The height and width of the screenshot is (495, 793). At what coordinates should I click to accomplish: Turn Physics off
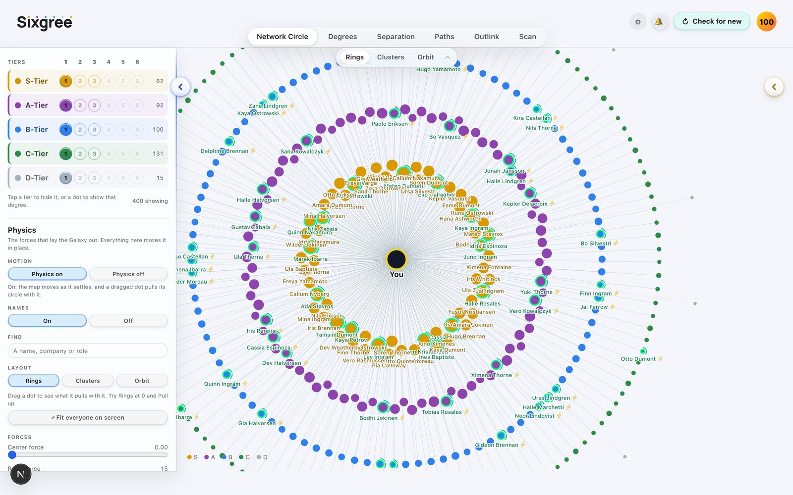(x=128, y=274)
